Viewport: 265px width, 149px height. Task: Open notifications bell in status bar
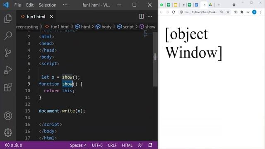point(150,145)
